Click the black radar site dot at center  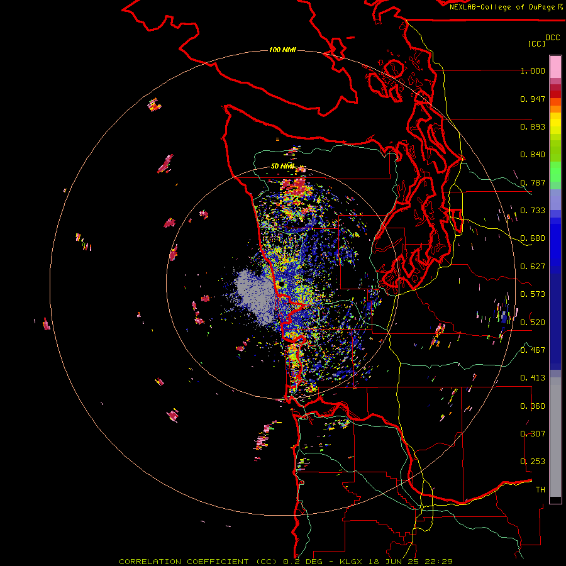[x=281, y=285]
